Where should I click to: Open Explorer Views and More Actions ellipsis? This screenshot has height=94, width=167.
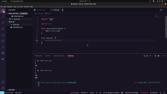pos(29,10)
